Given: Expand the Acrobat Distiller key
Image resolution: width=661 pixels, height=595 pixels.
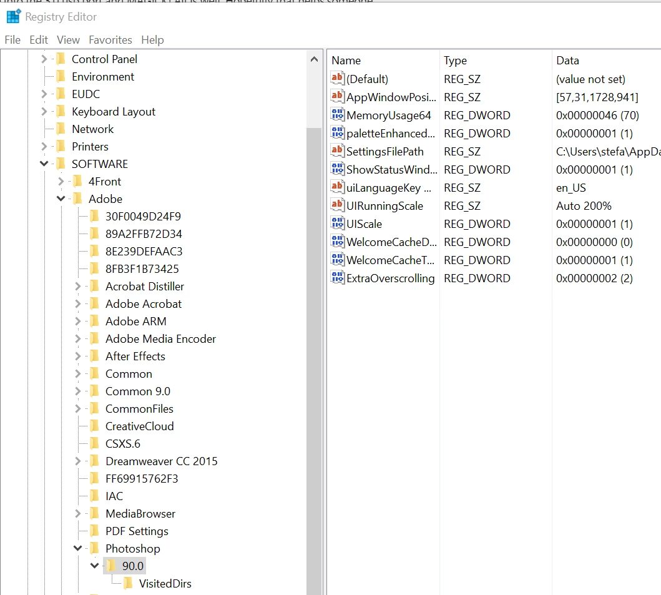Looking at the screenshot, I should pos(78,287).
